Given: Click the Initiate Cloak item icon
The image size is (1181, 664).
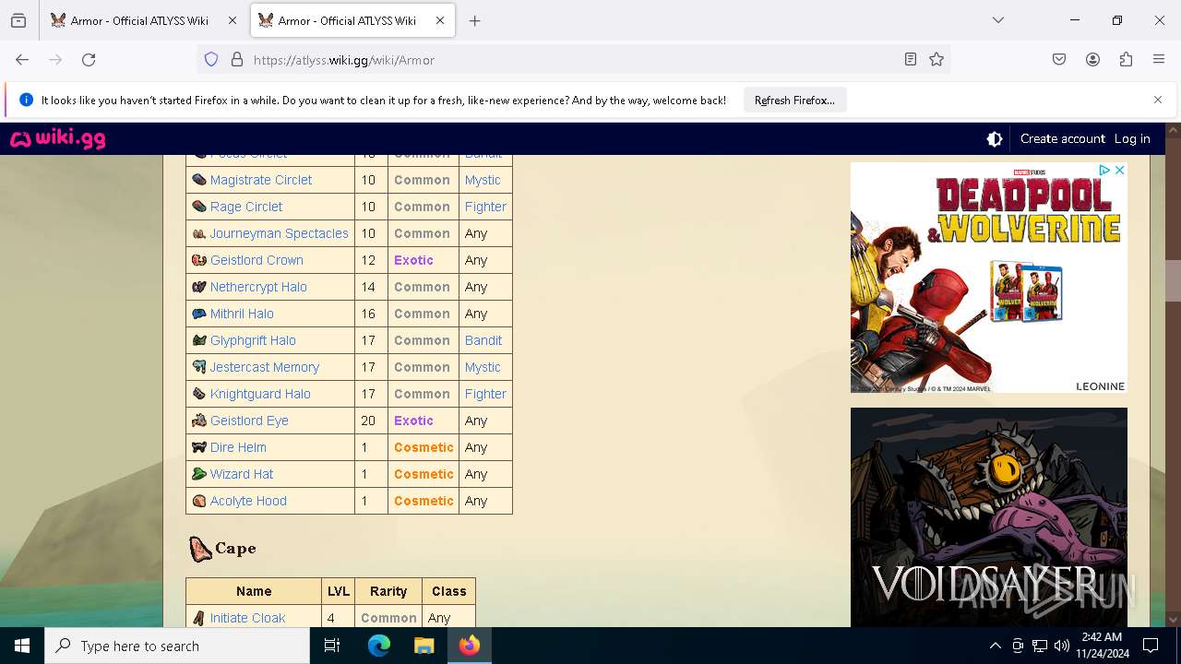Looking at the screenshot, I should (x=199, y=618).
